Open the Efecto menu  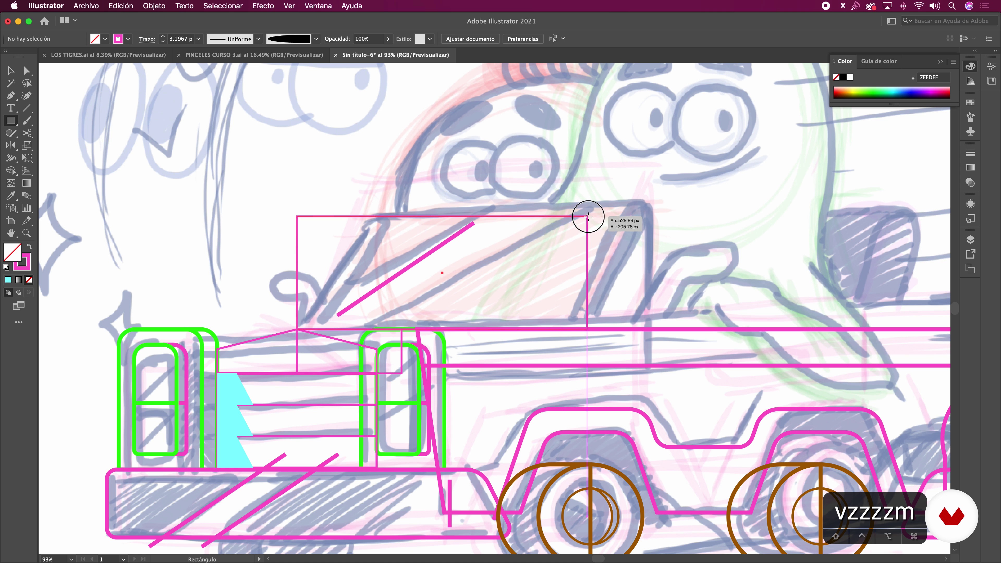click(x=263, y=6)
